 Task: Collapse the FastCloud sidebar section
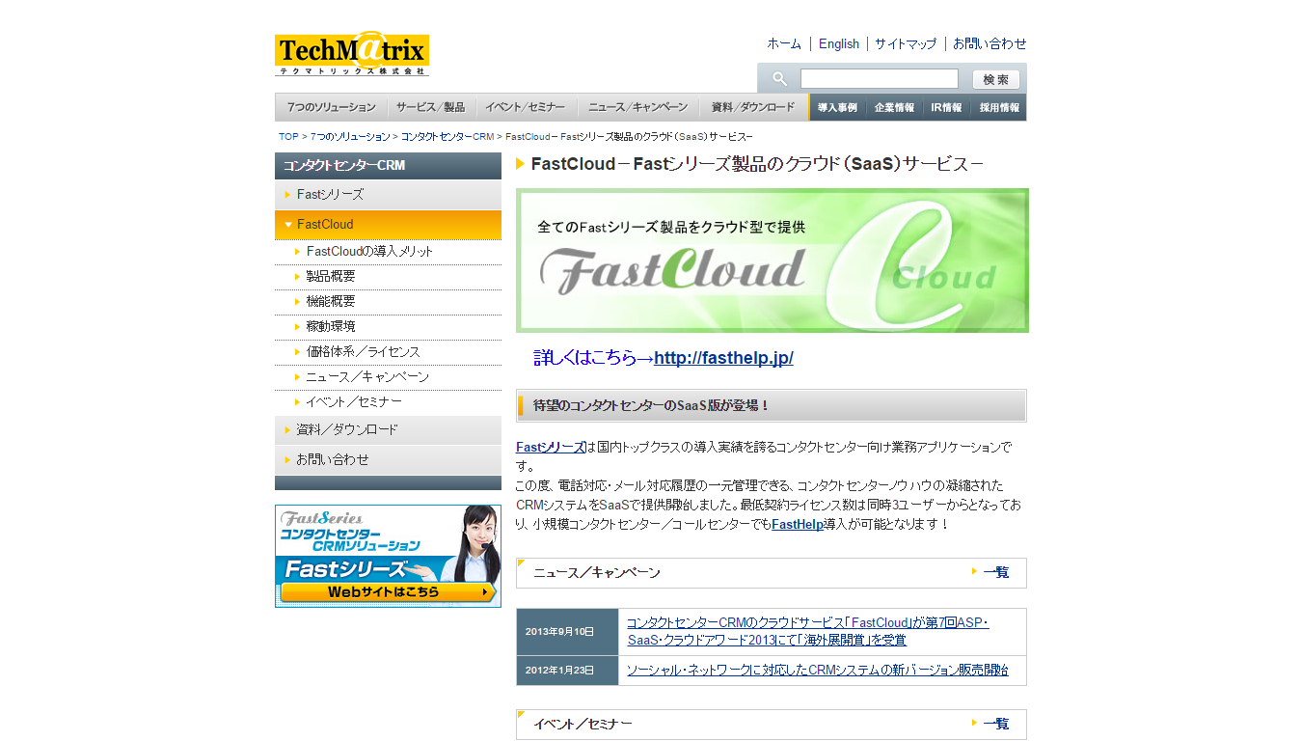[388, 225]
